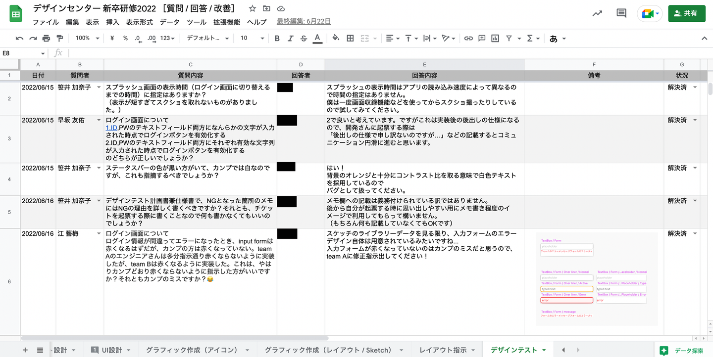Go to the Google Sheets home icon
The height and width of the screenshot is (357, 713).
pos(15,14)
